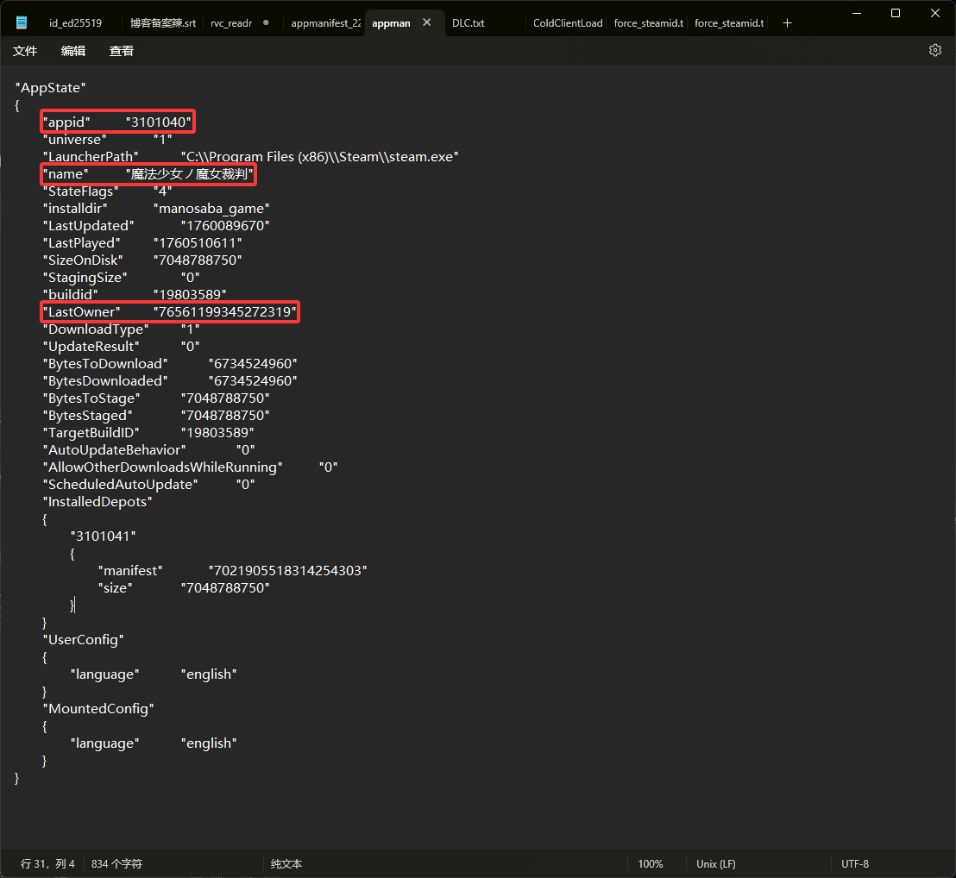Switch to the DLC.txt tab

[x=469, y=23]
